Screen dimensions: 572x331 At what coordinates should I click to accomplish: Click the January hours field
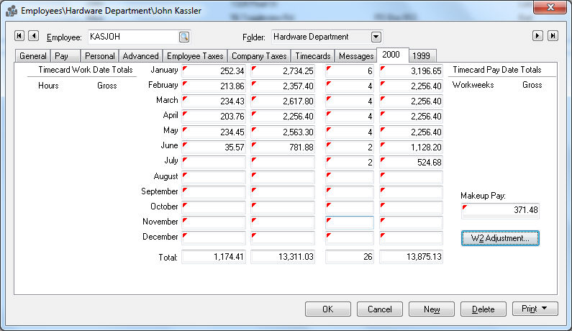coord(214,71)
